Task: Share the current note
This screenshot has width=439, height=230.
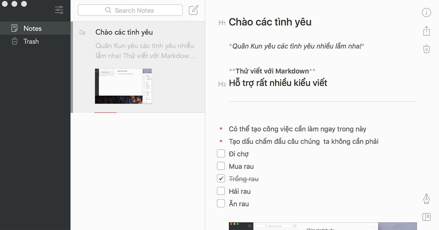Action: [x=426, y=31]
